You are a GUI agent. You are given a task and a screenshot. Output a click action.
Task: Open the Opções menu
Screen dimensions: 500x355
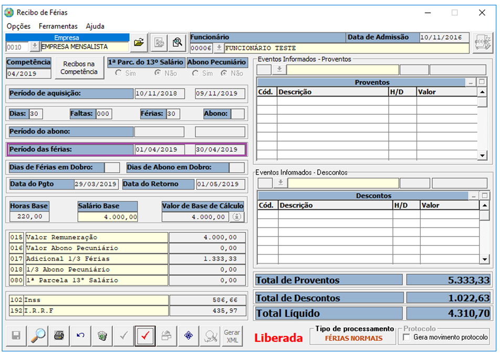(x=18, y=26)
